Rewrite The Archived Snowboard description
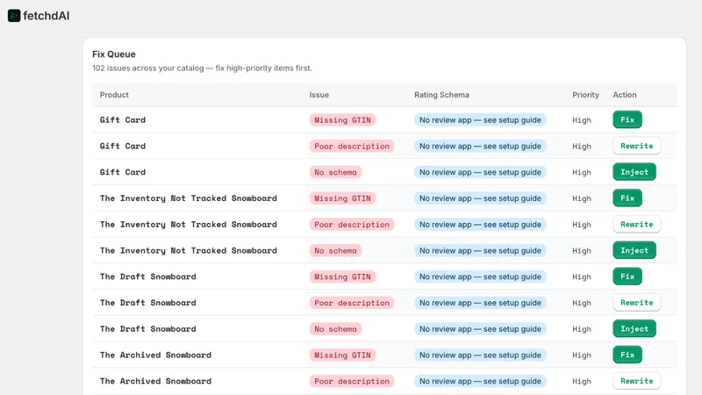The width and height of the screenshot is (702, 395). pos(637,381)
